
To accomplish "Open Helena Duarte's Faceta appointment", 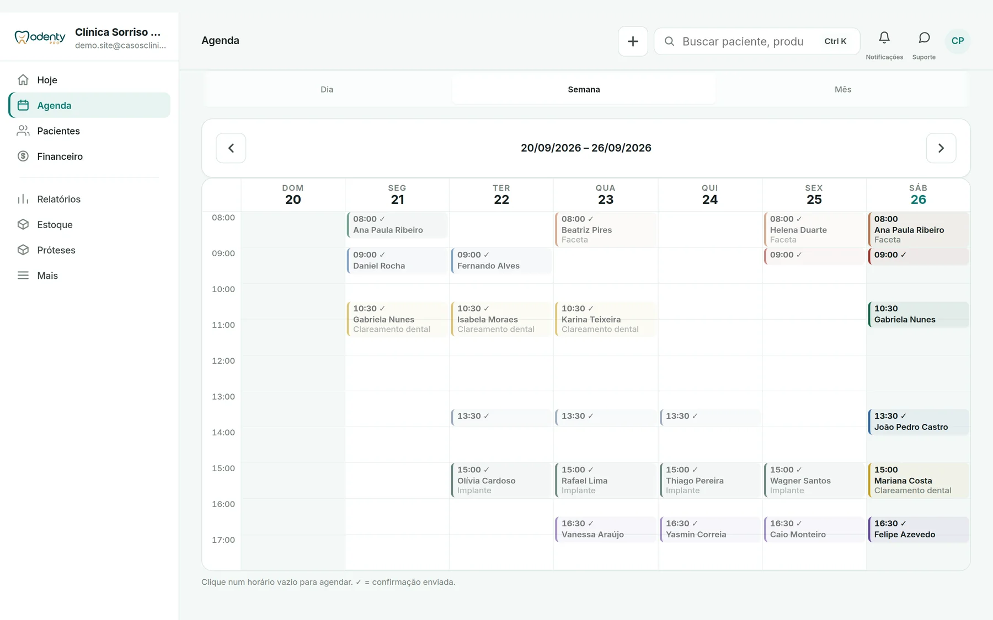I will [814, 229].
